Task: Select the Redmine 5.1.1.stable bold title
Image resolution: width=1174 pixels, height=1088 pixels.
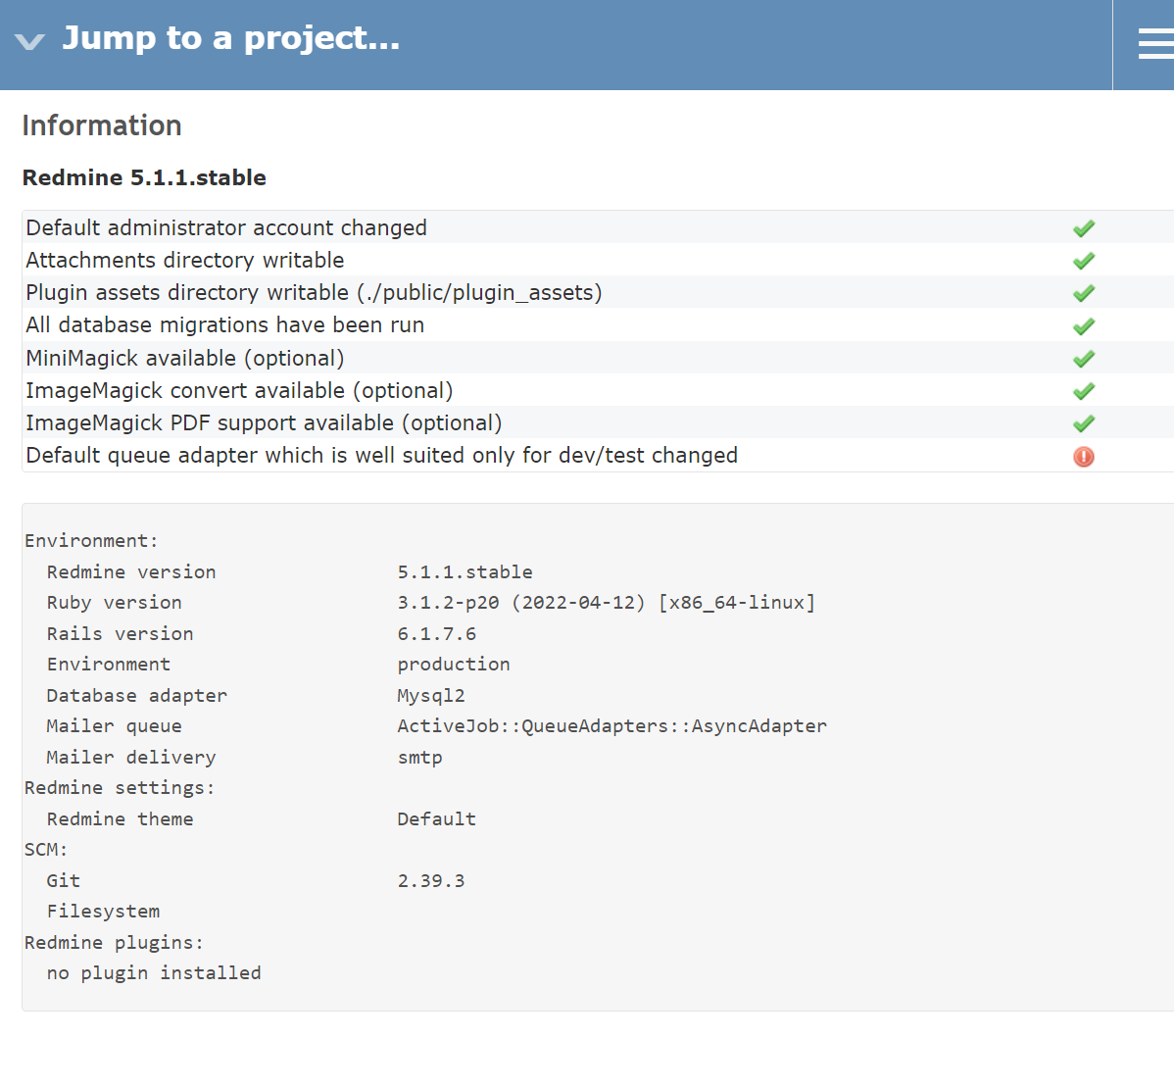Action: [x=144, y=177]
